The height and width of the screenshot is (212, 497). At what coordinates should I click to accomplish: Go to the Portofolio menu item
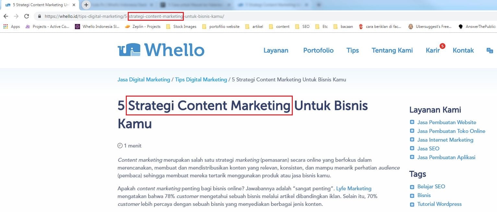point(318,50)
